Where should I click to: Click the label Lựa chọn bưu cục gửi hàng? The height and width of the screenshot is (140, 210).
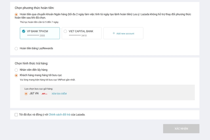tap(39, 89)
